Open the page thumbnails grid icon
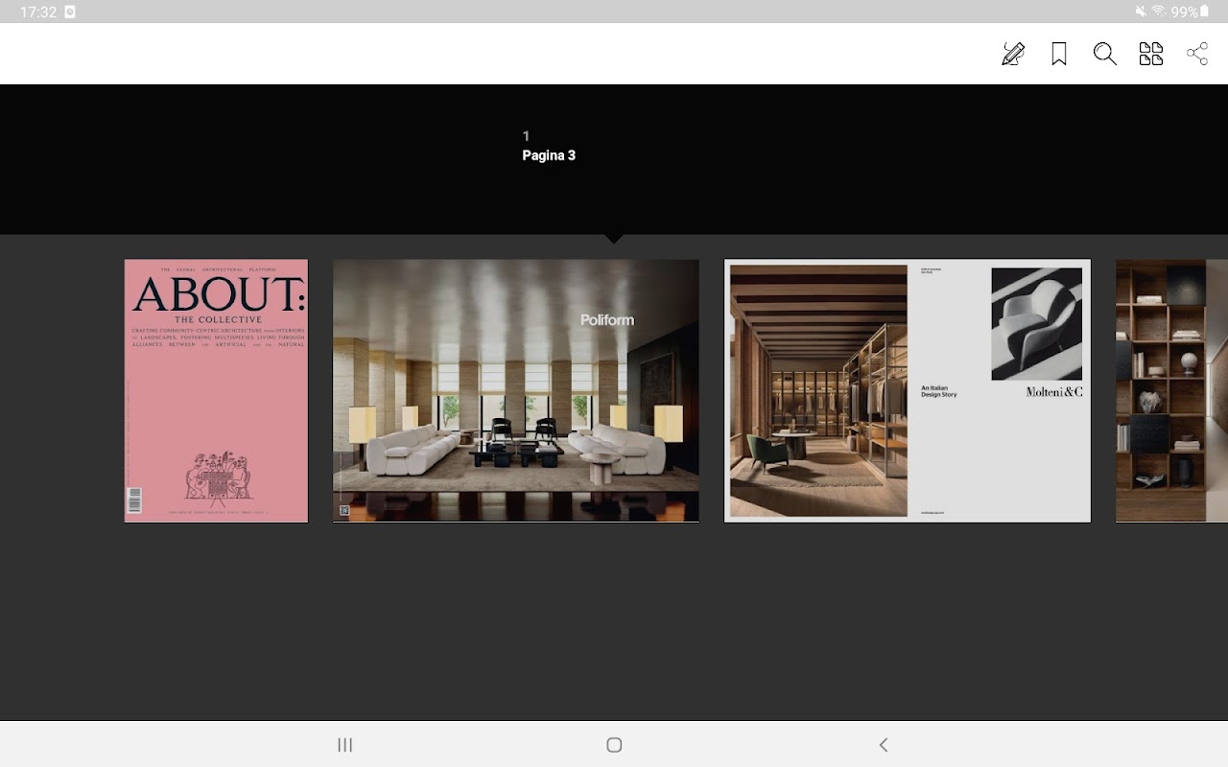Image resolution: width=1228 pixels, height=767 pixels. coord(1151,54)
